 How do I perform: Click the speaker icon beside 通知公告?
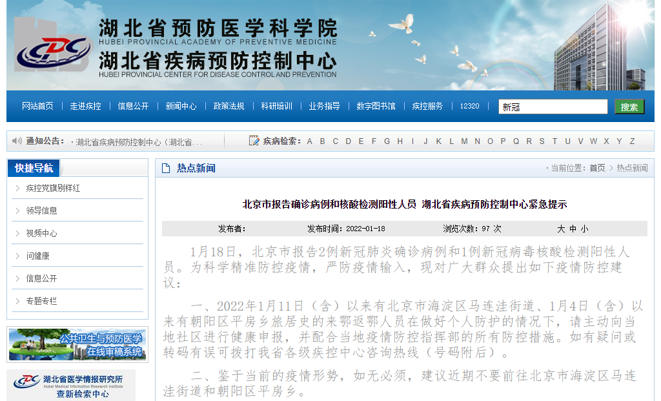tap(18, 141)
